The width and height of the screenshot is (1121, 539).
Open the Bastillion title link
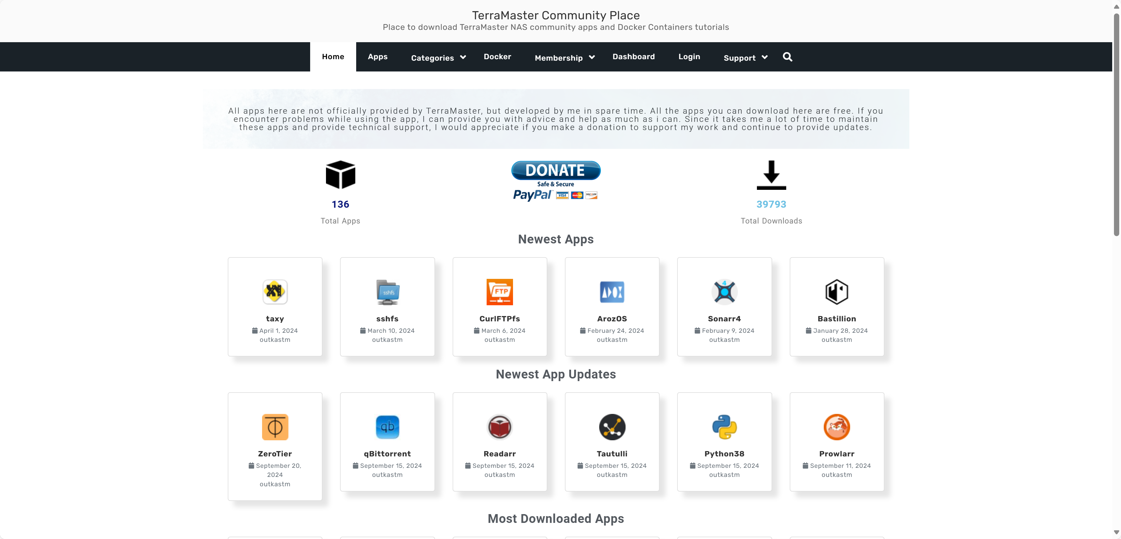(x=836, y=319)
